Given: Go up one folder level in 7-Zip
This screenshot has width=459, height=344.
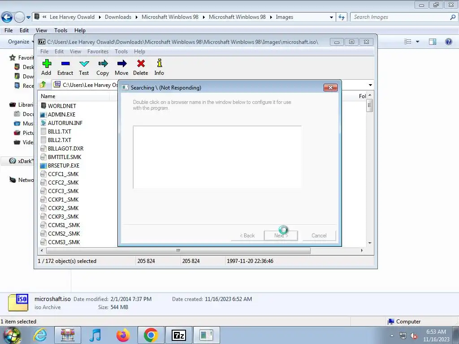Looking at the screenshot, I should [43, 85].
